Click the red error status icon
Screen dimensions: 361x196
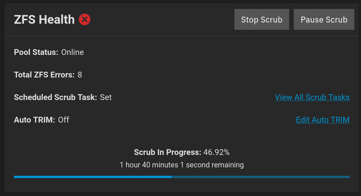[85, 19]
